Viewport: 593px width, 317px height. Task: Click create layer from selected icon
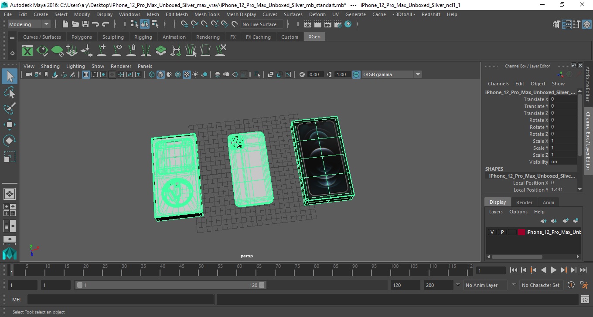pyautogui.click(x=575, y=221)
